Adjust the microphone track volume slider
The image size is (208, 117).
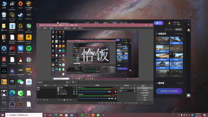94,92
